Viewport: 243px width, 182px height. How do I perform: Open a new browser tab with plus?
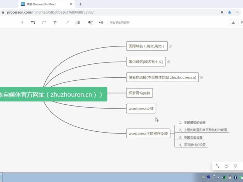pyautogui.click(x=80, y=4)
